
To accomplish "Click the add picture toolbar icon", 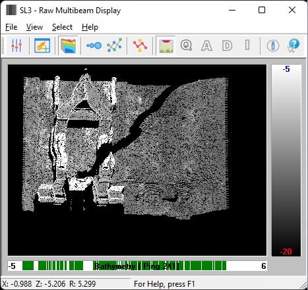I will [x=42, y=45].
